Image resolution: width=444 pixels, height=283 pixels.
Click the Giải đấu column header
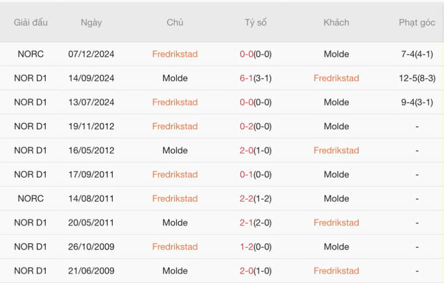tap(31, 23)
